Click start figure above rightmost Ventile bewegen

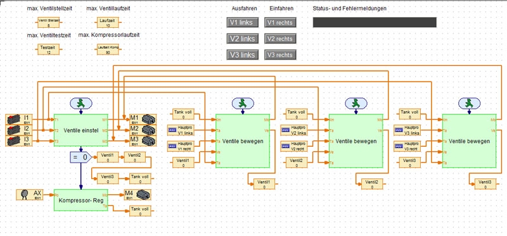click(x=469, y=103)
